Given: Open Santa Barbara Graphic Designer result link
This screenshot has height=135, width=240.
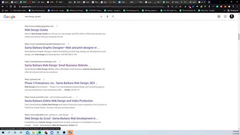Looking at the screenshot, I should 62,48.
